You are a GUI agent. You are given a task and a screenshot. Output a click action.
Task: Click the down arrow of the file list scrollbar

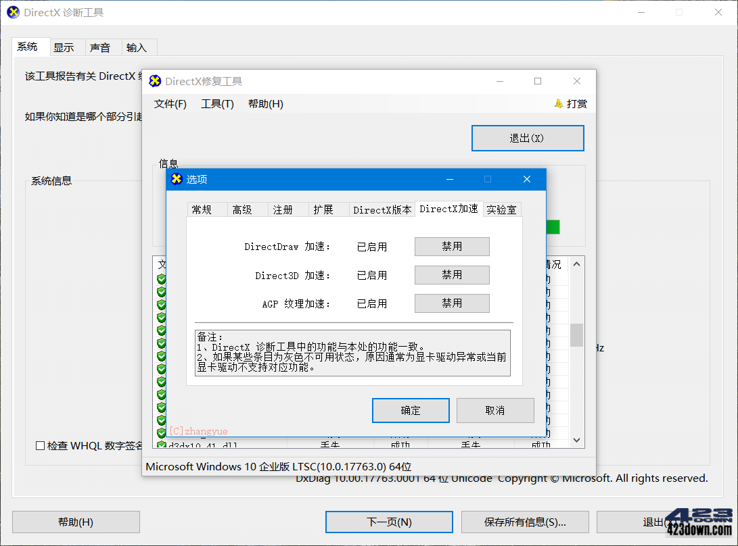(576, 440)
